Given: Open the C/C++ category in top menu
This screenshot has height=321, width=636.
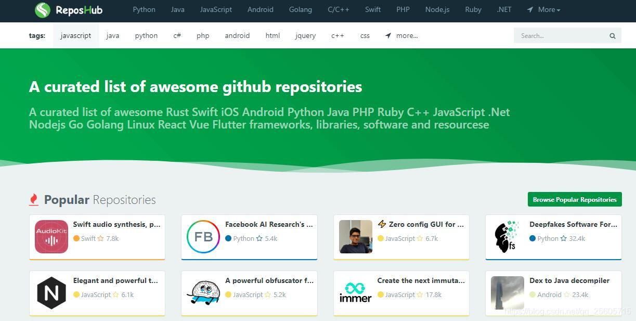Looking at the screenshot, I should click(339, 9).
